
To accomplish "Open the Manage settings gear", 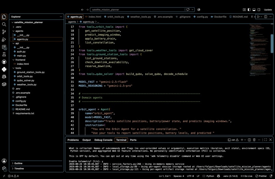I will pyautogui.click(x=4, y=169).
